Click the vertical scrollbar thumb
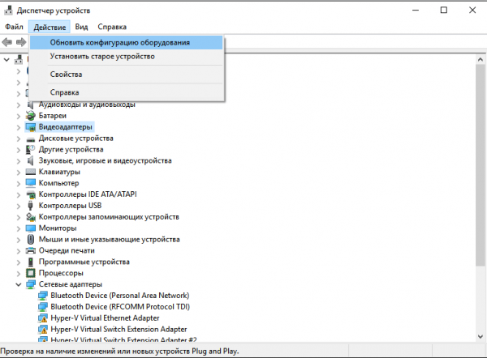The height and width of the screenshot is (358, 487). click(481, 165)
